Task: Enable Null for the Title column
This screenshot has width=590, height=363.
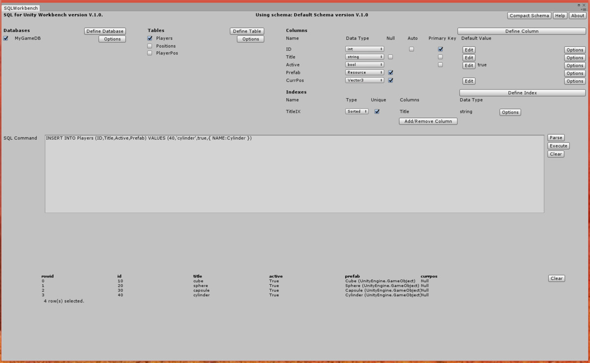Action: pos(390,57)
